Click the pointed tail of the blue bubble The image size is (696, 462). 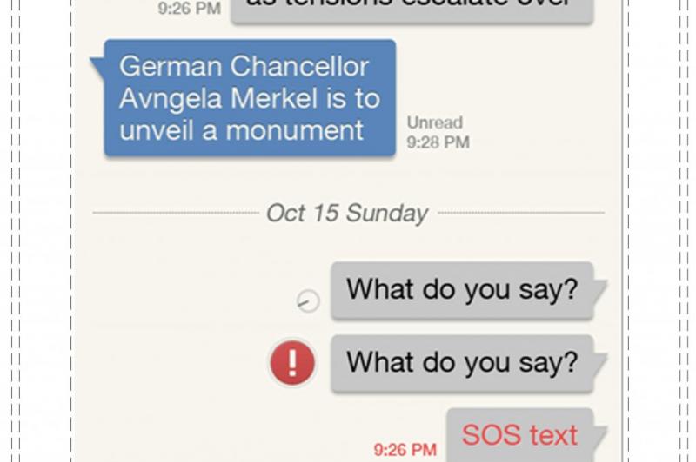pos(97,63)
